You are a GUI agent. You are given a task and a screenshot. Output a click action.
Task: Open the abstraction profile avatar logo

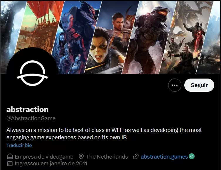tap(32, 73)
